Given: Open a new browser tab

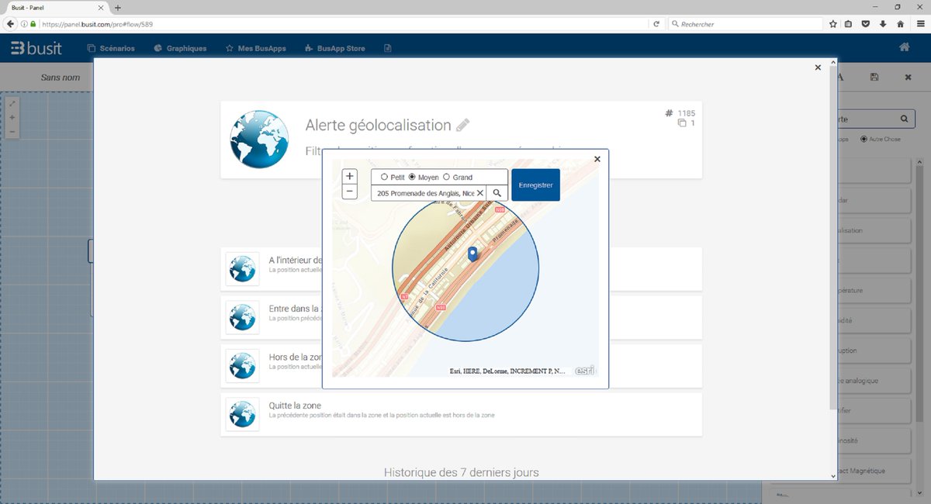Looking at the screenshot, I should click(x=118, y=7).
